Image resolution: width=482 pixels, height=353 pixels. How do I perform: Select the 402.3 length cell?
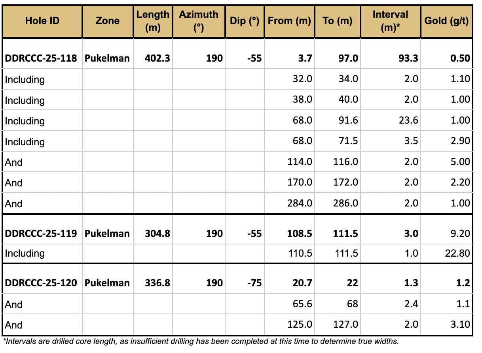pos(157,58)
